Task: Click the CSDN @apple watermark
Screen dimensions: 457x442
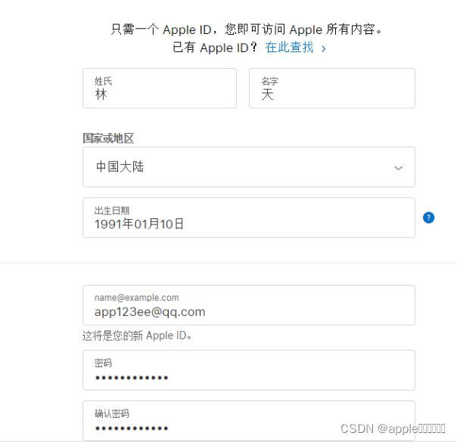Action: [393, 428]
